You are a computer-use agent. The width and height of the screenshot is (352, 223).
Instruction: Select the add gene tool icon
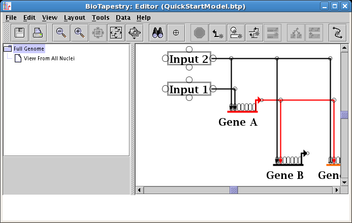click(236, 33)
